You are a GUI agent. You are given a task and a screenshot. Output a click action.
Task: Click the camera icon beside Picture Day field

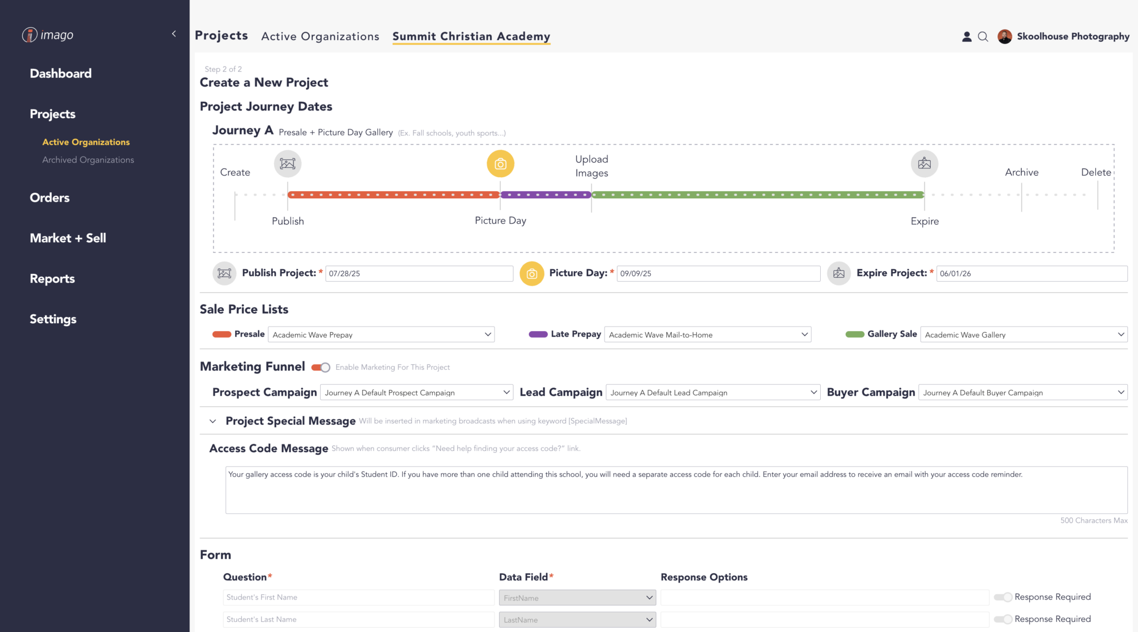pyautogui.click(x=532, y=273)
